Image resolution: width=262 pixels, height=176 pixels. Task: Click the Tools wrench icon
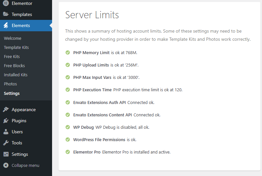point(6,143)
